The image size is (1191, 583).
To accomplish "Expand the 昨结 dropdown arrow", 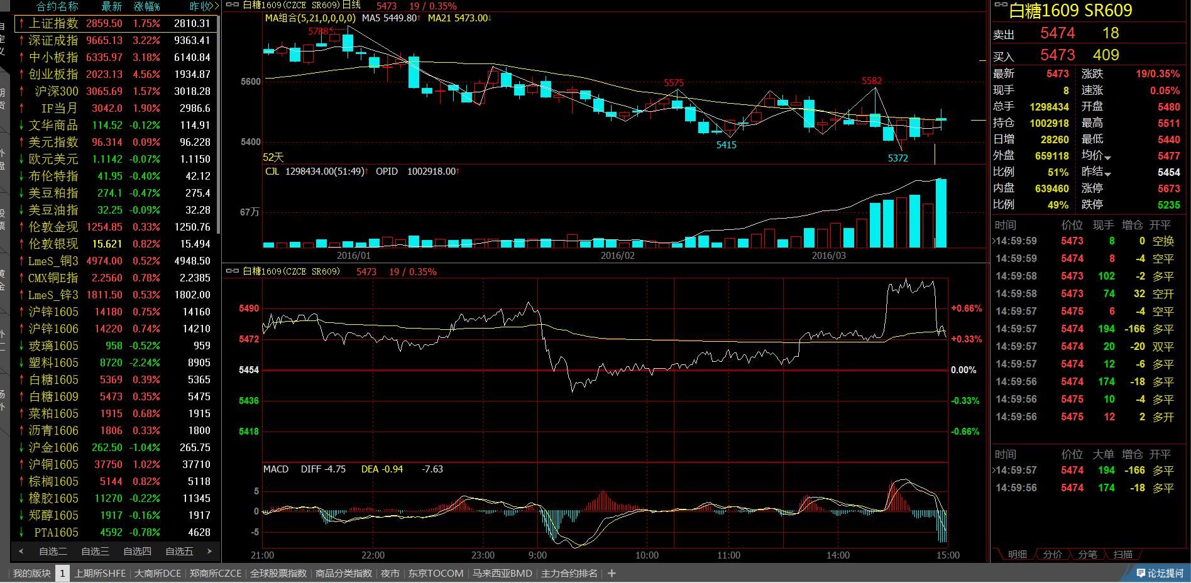I will (1107, 173).
